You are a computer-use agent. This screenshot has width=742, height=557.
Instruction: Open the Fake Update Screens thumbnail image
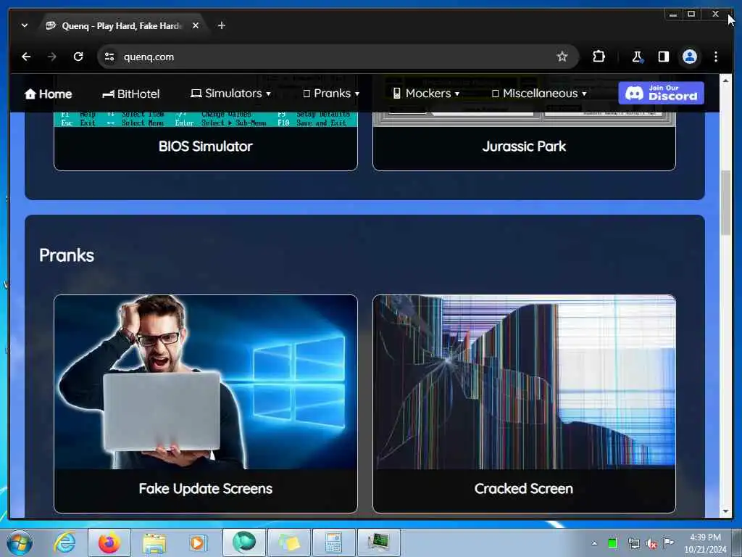pyautogui.click(x=206, y=381)
